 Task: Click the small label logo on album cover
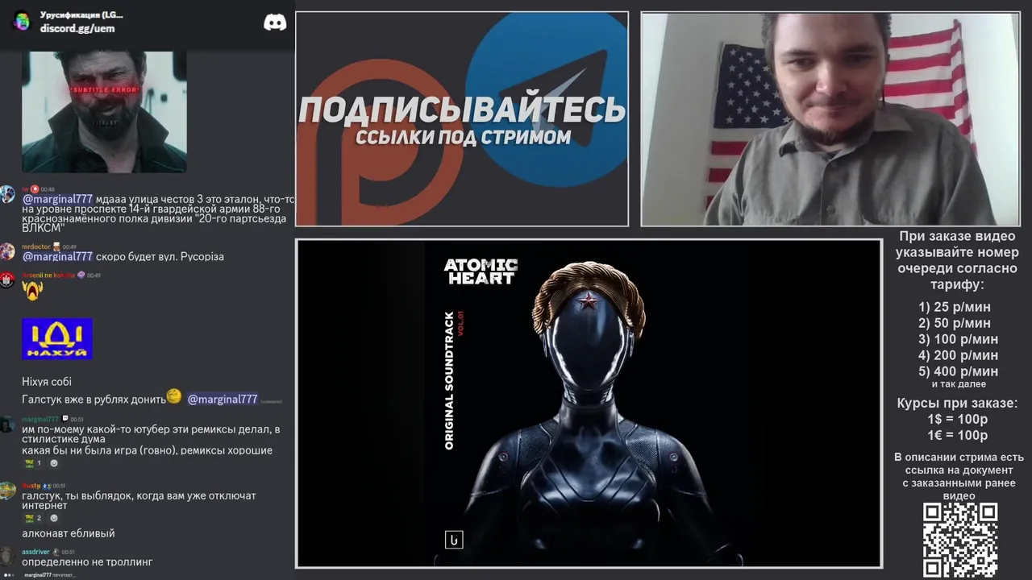(x=454, y=539)
